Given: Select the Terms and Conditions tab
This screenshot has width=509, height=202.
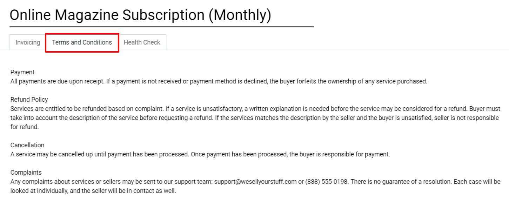Looking at the screenshot, I should pyautogui.click(x=82, y=42).
